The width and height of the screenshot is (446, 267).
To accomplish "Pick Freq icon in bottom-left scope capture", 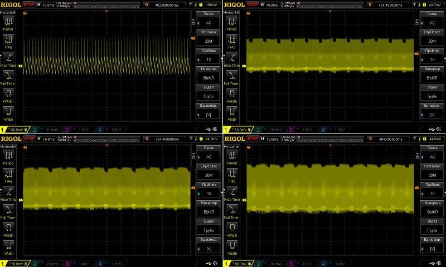I will (x=8, y=174).
